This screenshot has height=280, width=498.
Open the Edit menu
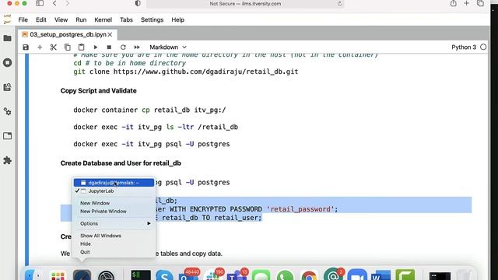(41, 19)
